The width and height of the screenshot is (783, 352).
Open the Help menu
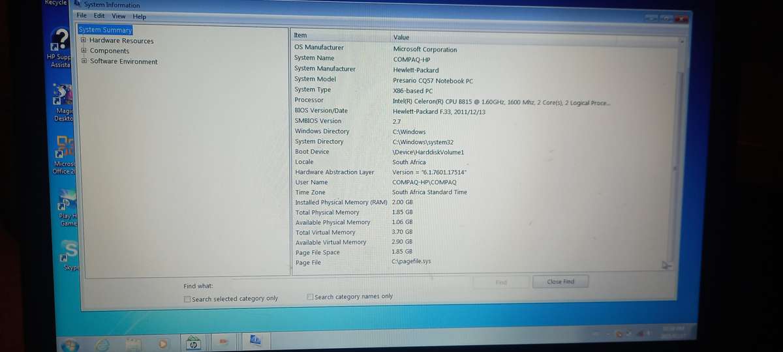(x=140, y=16)
